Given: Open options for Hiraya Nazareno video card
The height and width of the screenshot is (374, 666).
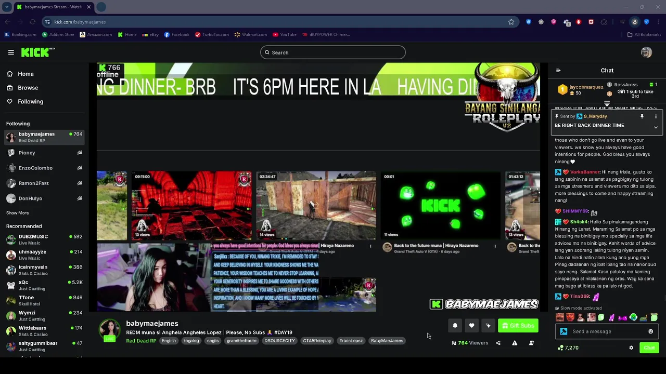Looking at the screenshot, I should coord(370,246).
